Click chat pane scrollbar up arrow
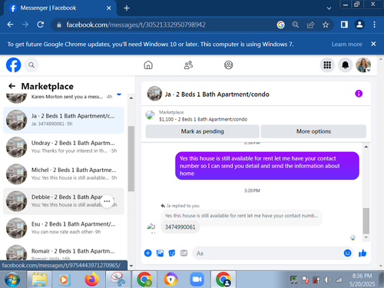Viewport: 384px width, 288px height. coord(366,147)
